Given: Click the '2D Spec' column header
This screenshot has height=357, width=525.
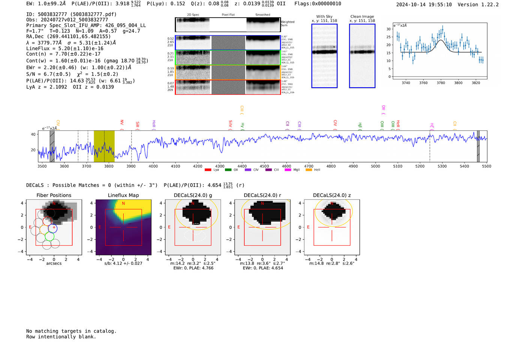Looking at the screenshot, I should (193, 15).
